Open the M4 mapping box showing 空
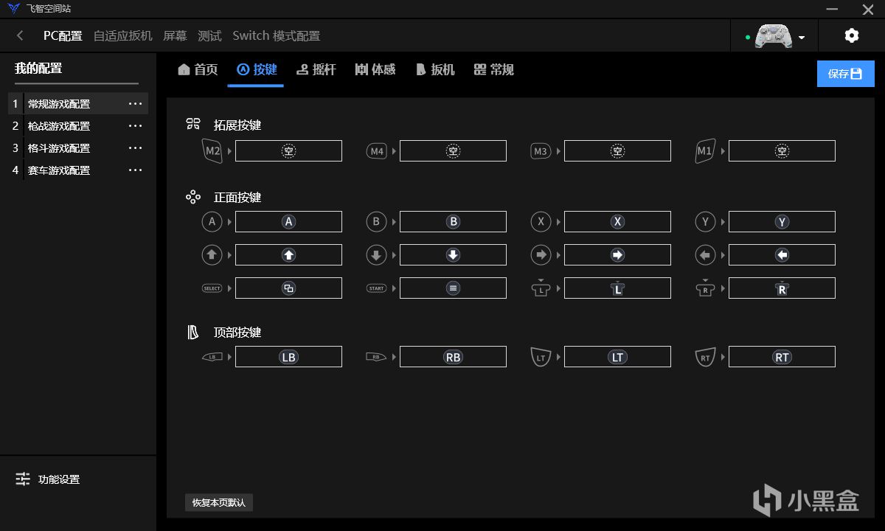Viewport: 885px width, 531px height. (453, 151)
